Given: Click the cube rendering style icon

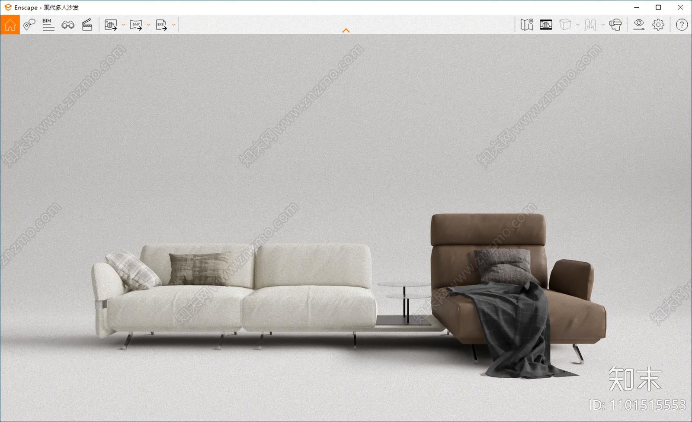Looking at the screenshot, I should tap(565, 25).
